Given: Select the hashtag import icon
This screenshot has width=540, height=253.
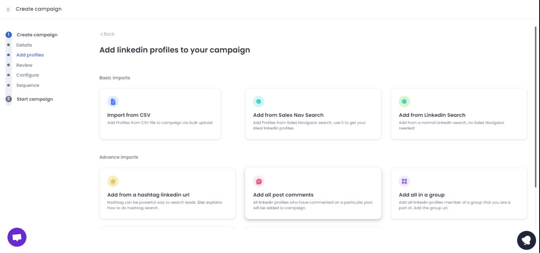Looking at the screenshot, I should point(113,181).
